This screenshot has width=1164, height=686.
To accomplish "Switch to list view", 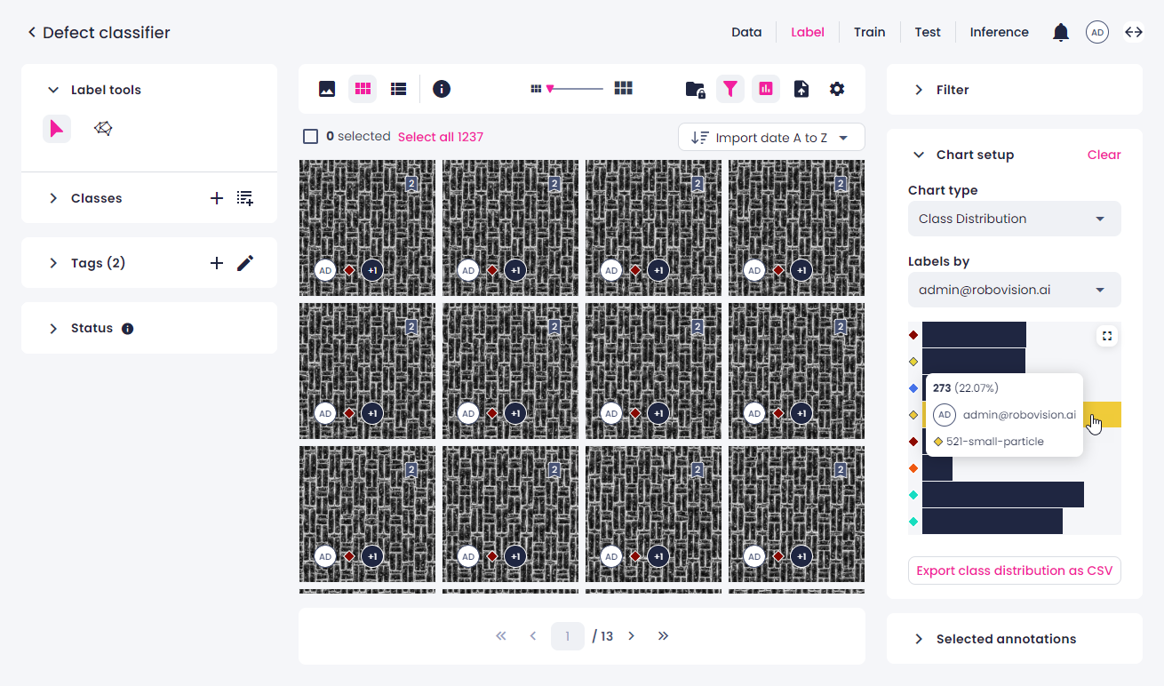I will 399,89.
